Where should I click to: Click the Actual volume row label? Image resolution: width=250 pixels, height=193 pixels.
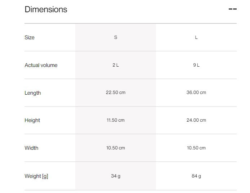tap(41, 65)
